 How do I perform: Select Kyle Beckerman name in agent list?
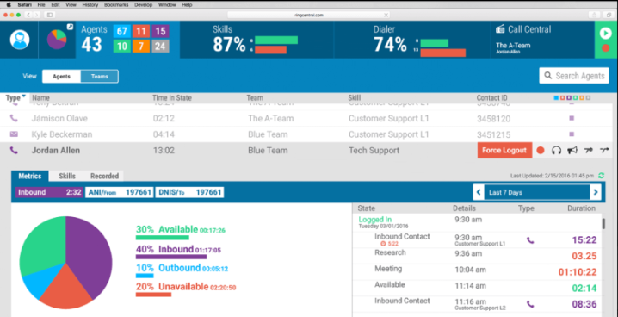[62, 134]
